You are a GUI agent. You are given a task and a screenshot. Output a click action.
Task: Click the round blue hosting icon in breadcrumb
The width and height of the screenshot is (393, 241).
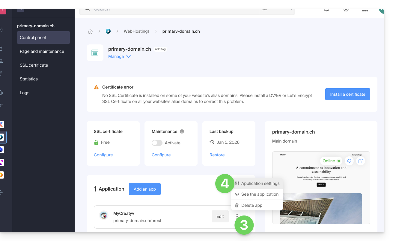[108, 31]
